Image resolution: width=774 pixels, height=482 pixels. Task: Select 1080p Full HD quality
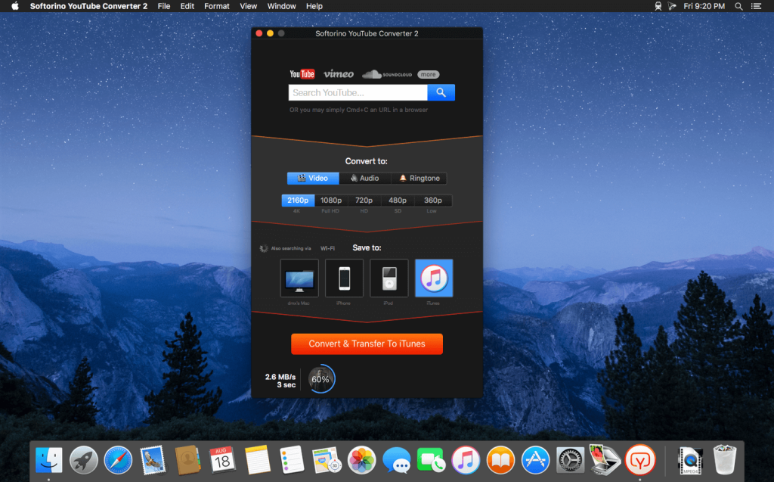pyautogui.click(x=331, y=200)
